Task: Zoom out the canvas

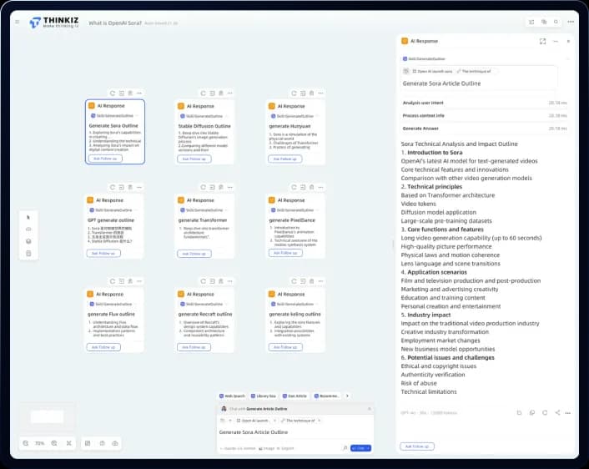Action: [x=26, y=443]
